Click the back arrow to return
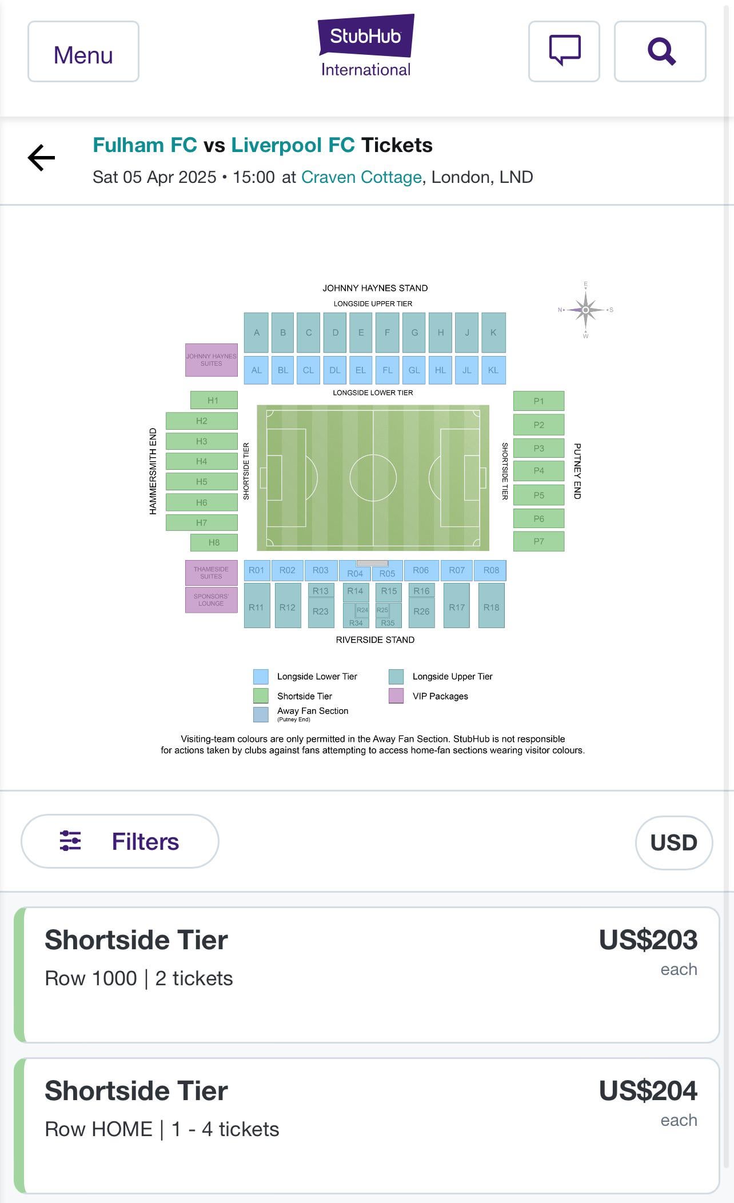 pyautogui.click(x=41, y=158)
